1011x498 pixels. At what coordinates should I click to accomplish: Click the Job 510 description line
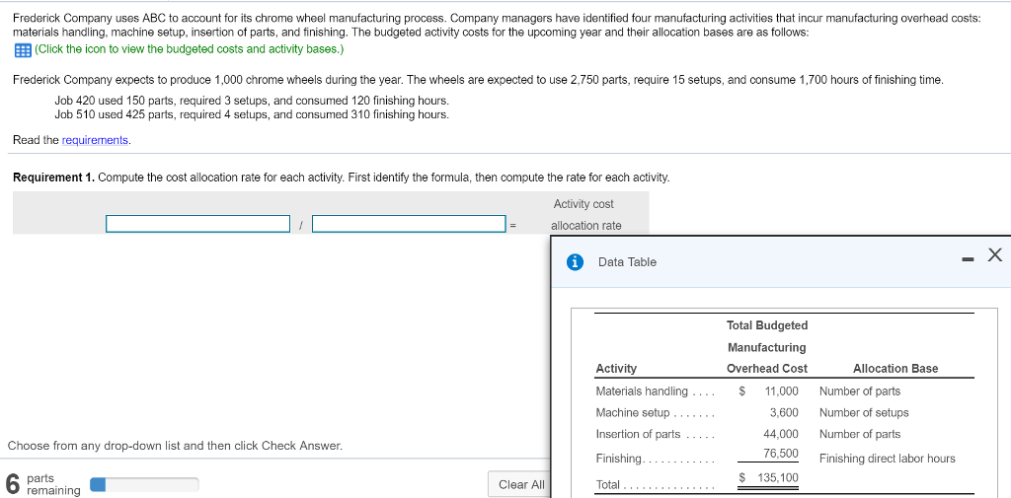252,114
